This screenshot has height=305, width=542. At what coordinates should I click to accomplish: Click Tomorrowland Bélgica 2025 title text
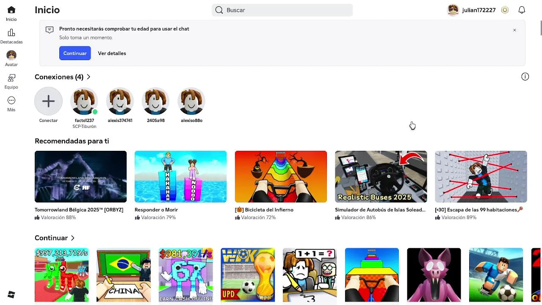click(79, 210)
